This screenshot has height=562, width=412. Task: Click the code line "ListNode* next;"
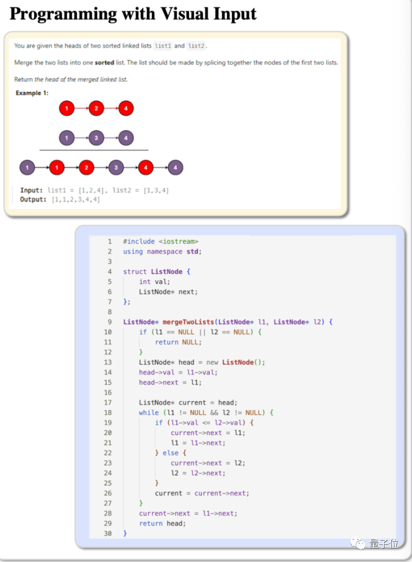pos(168,292)
